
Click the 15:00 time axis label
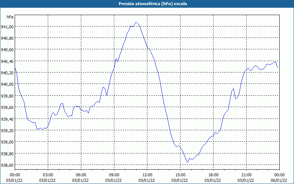tap(180, 175)
